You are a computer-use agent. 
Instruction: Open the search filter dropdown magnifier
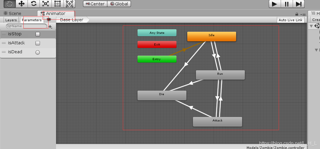point(9,26)
